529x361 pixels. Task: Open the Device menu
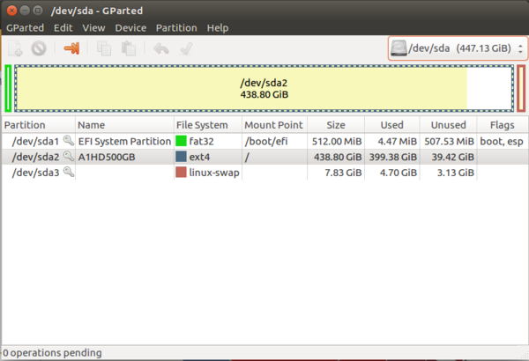click(x=130, y=27)
